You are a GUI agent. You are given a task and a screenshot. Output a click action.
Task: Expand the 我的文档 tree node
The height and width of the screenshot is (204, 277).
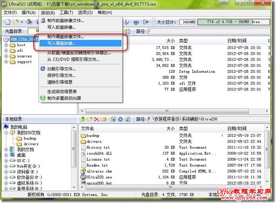coord(6,150)
